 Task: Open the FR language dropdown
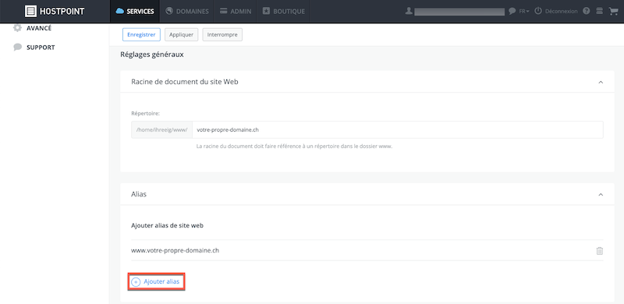[524, 11]
